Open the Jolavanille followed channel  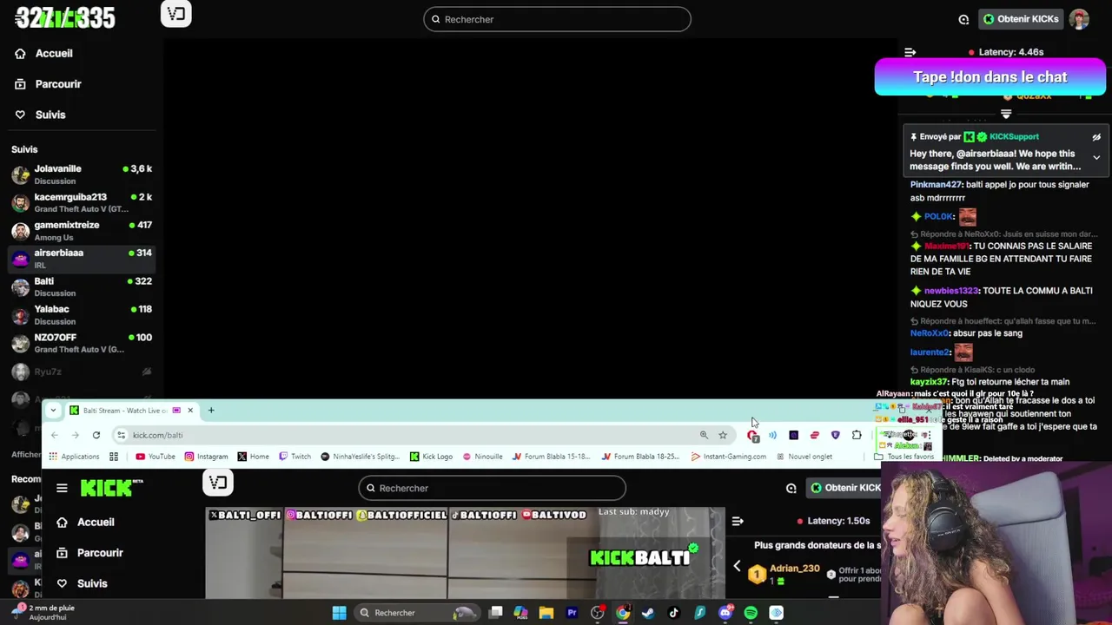click(82, 174)
